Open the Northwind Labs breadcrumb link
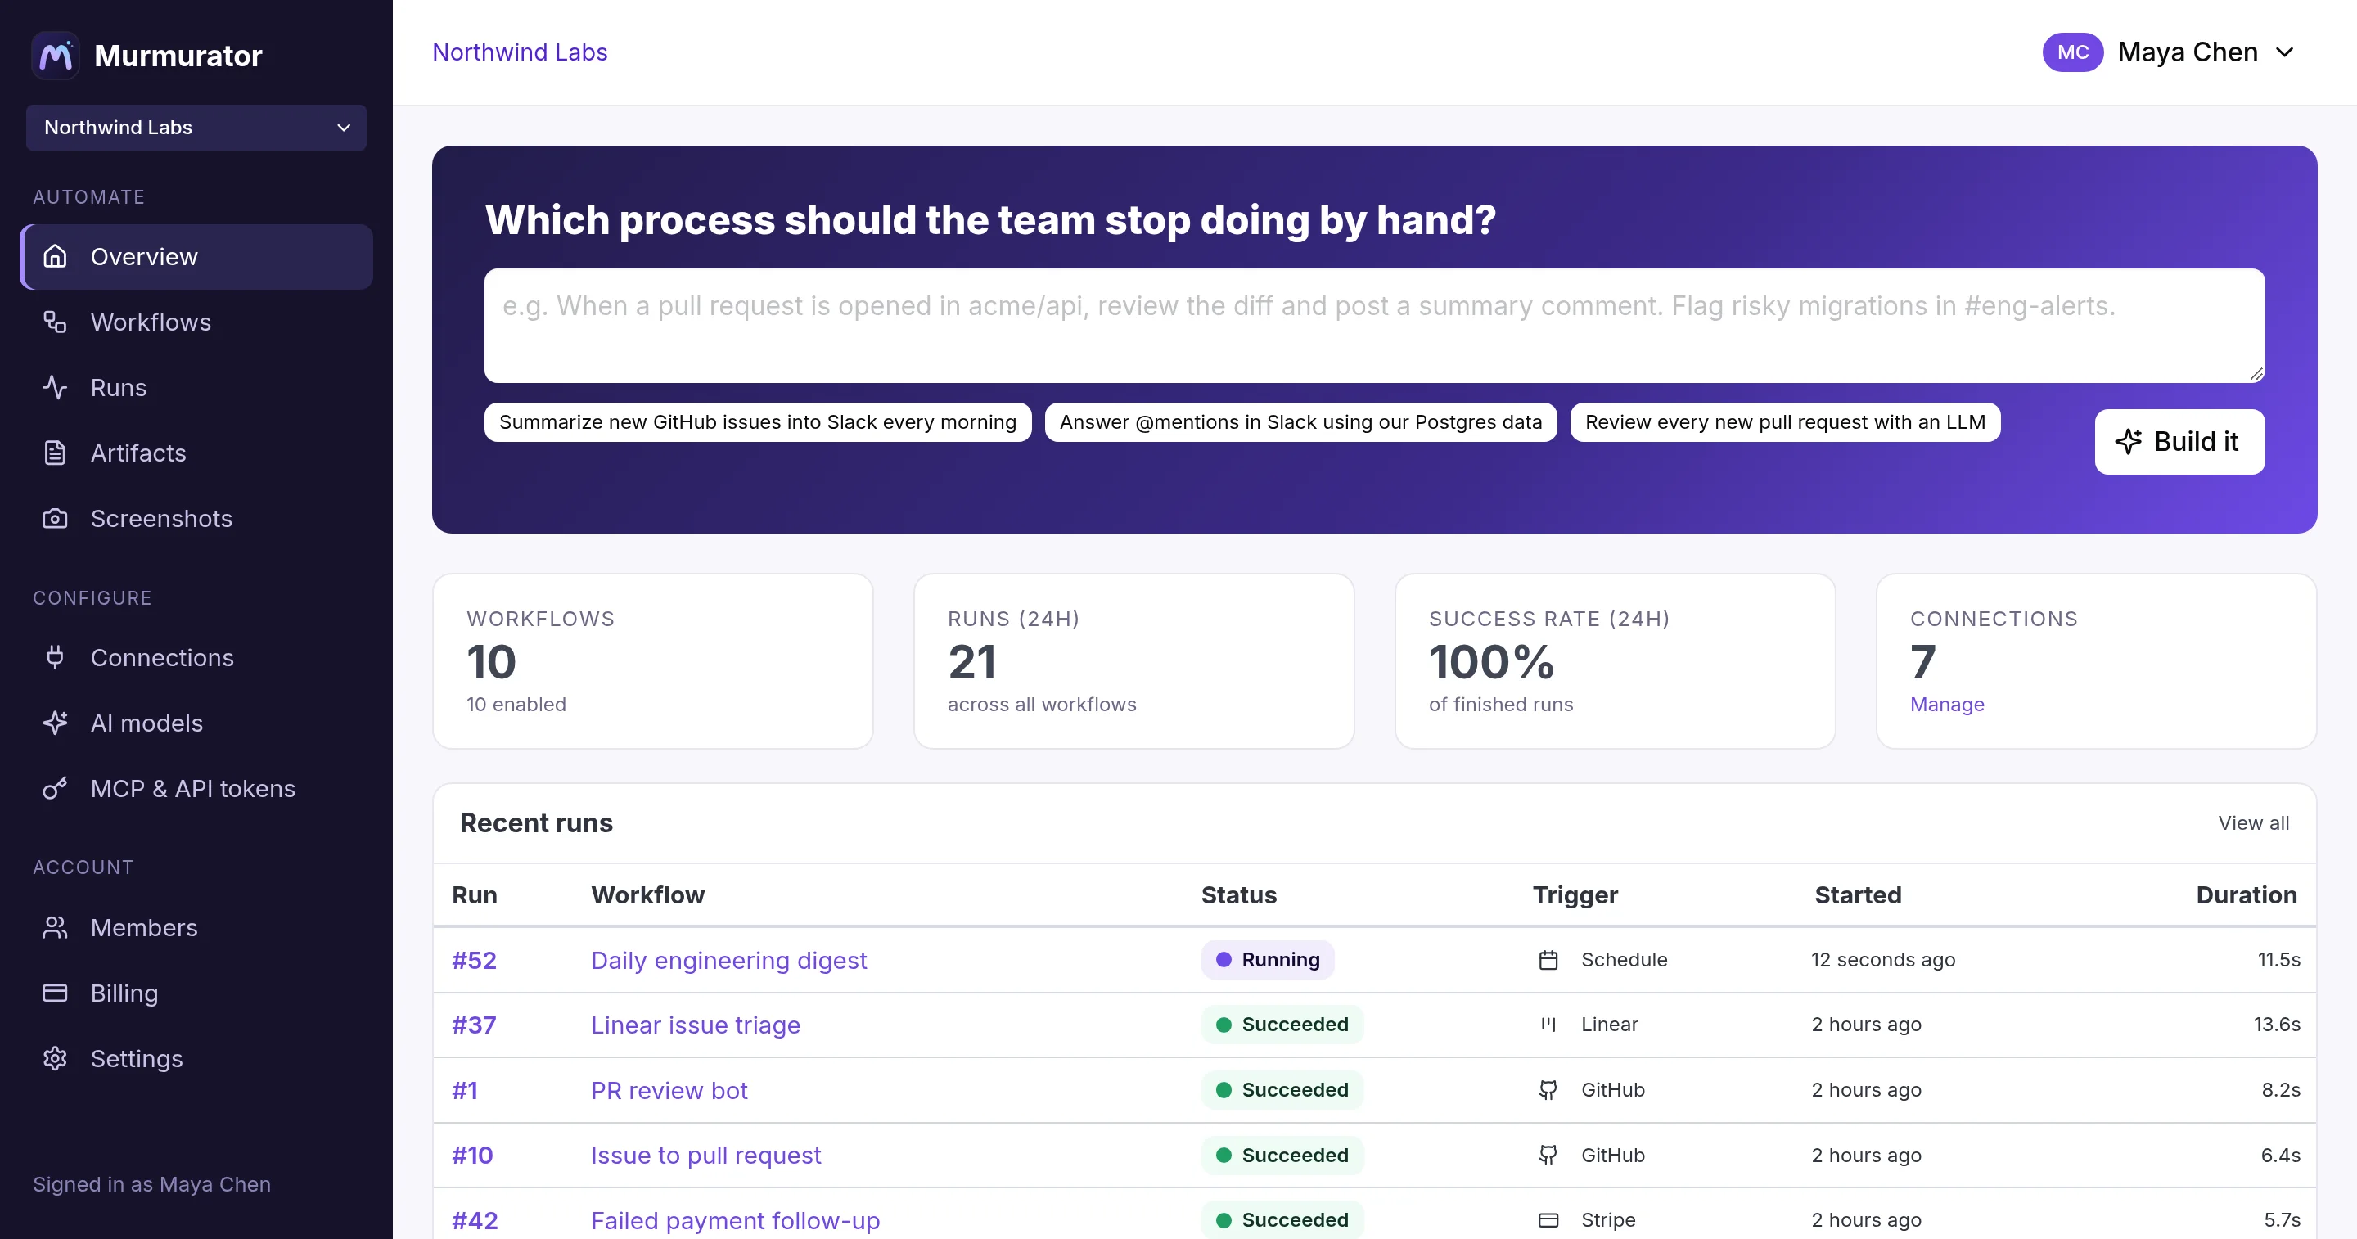Image resolution: width=2357 pixels, height=1239 pixels. 519,52
